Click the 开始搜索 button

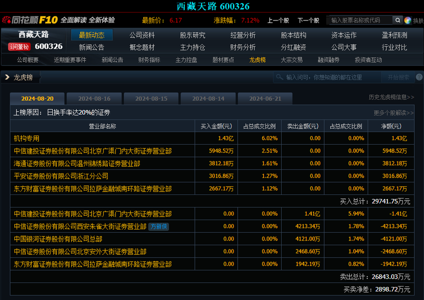(x=398, y=77)
